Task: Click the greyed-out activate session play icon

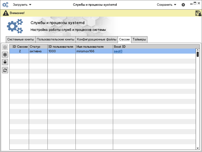Action: tap(5, 47)
